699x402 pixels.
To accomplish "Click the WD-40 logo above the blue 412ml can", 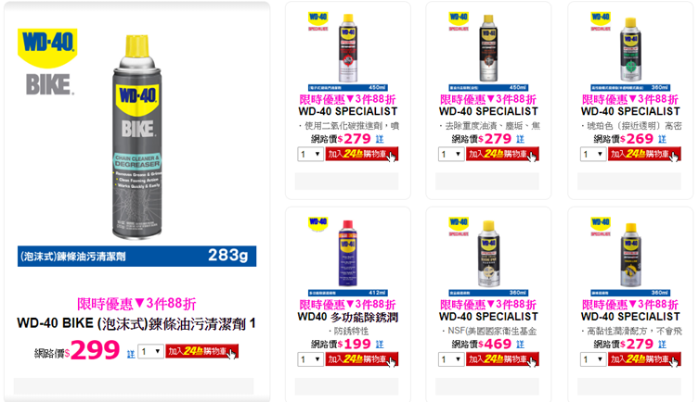I will coord(317,223).
